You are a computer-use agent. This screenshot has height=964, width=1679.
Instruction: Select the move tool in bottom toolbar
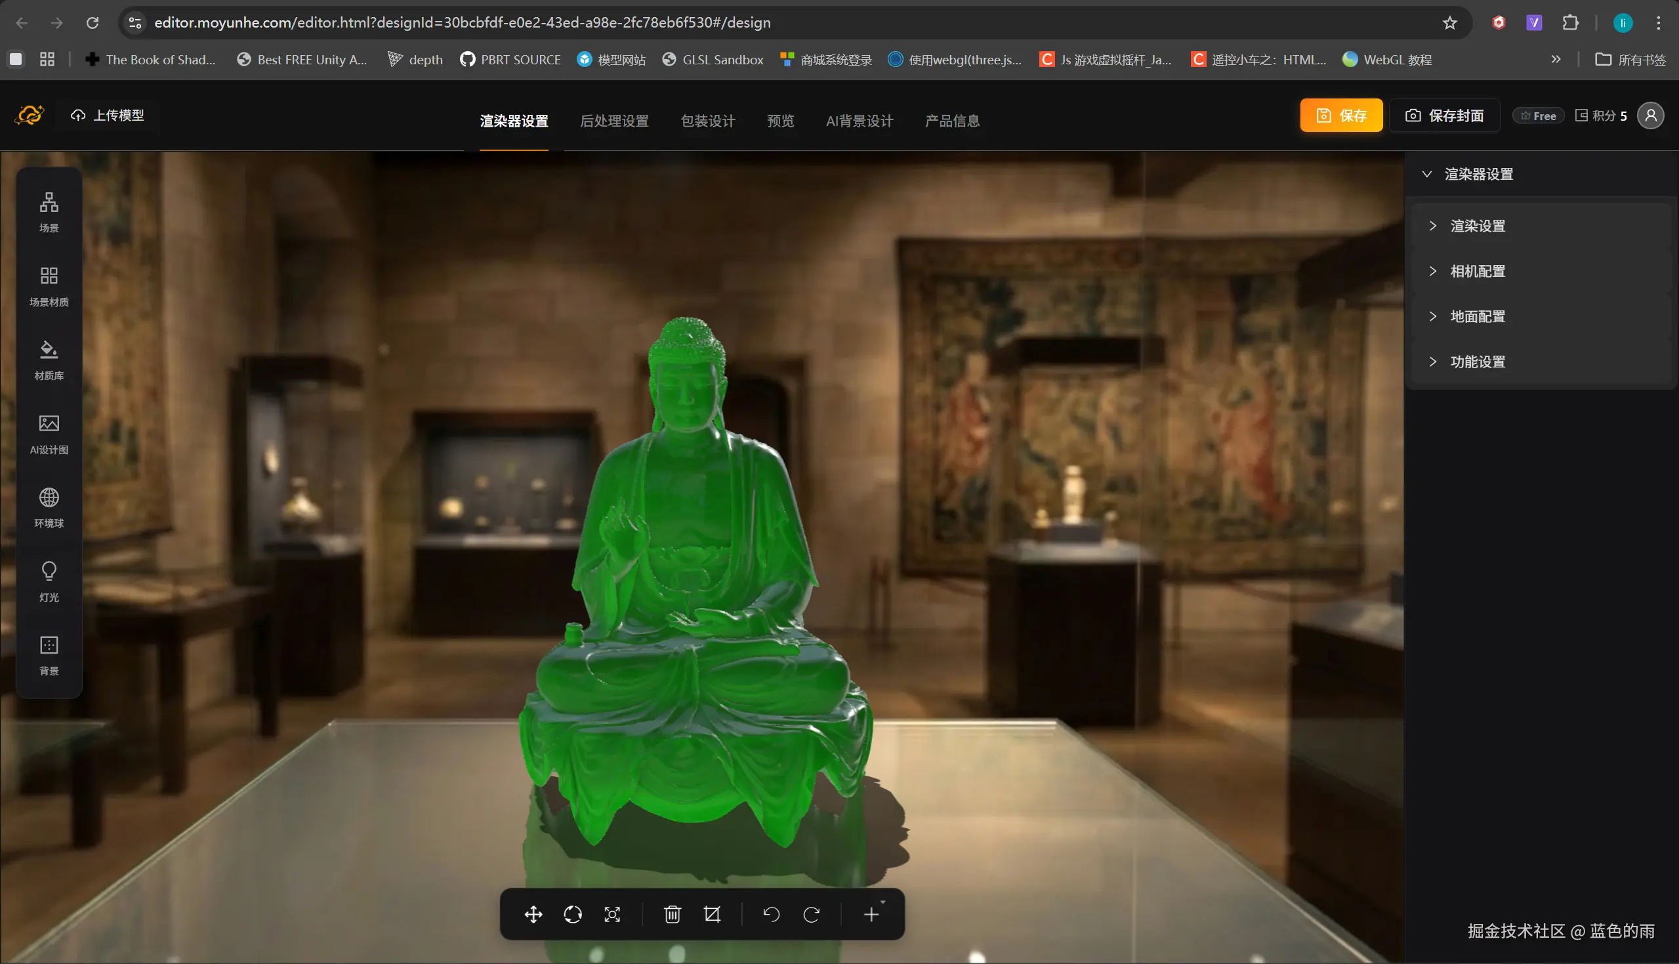coord(533,914)
